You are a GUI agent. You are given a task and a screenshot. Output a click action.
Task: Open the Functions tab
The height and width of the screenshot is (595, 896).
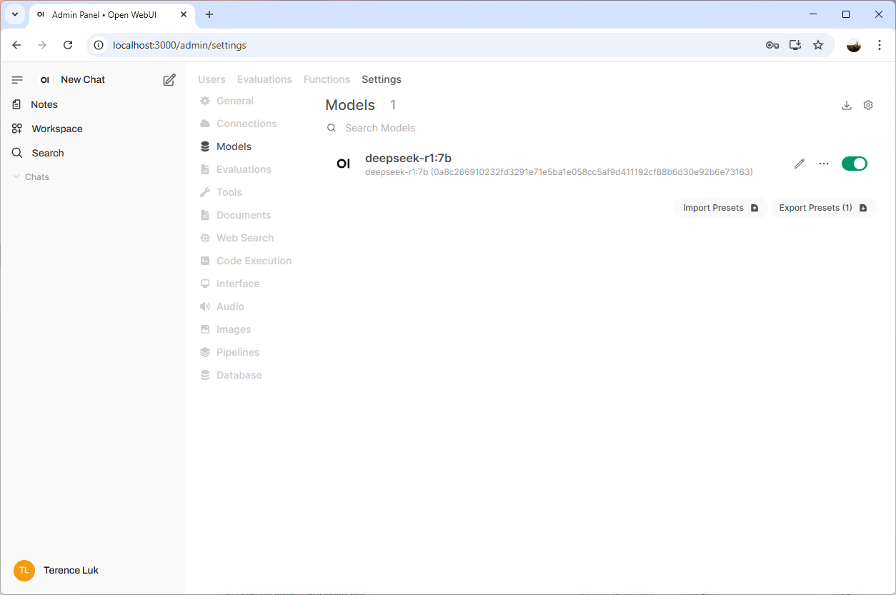[x=327, y=79]
